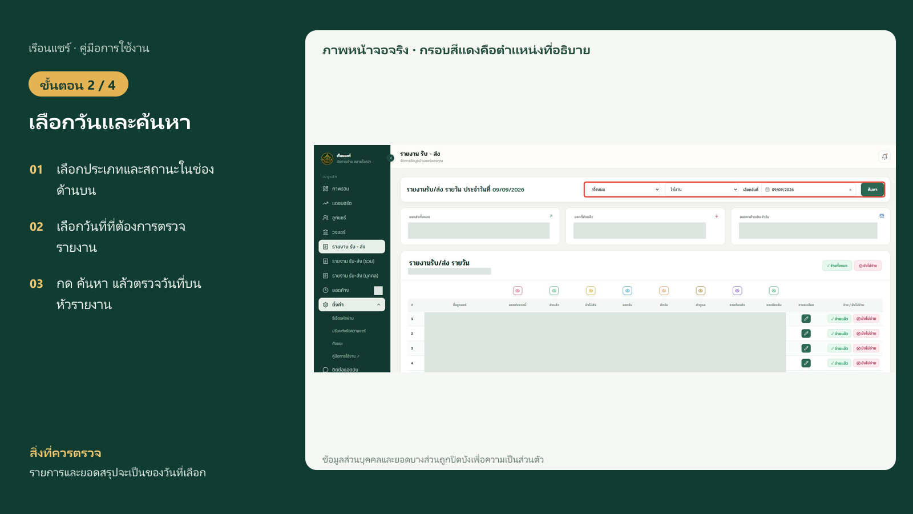Click the arrow icon on ยอดส่งทั้งหมด card

(551, 216)
